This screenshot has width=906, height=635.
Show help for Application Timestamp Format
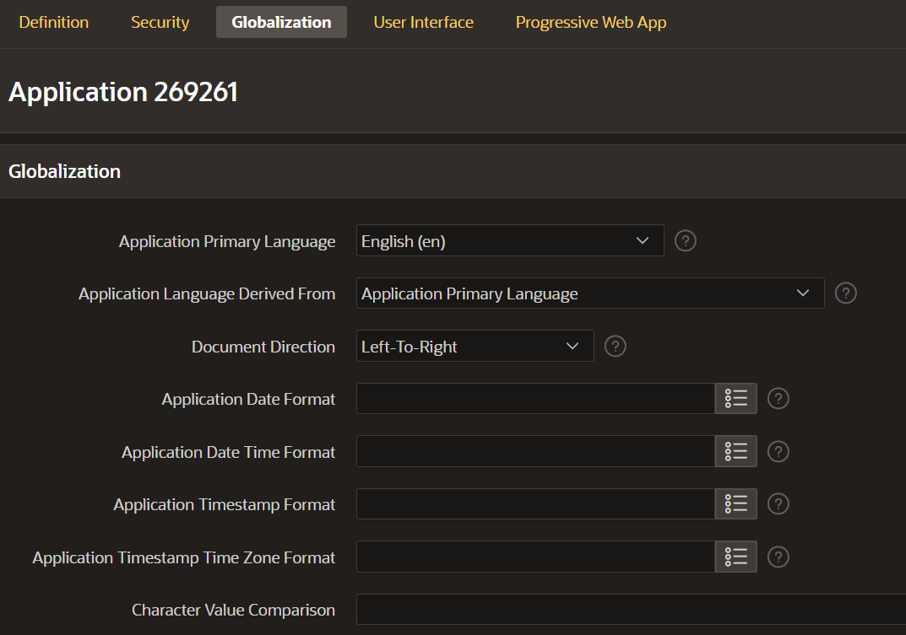779,504
